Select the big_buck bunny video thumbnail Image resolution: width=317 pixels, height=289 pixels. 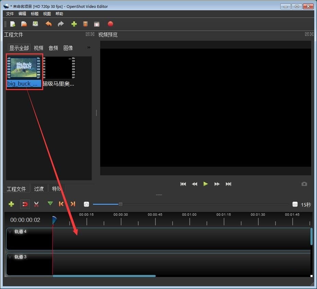click(x=24, y=67)
